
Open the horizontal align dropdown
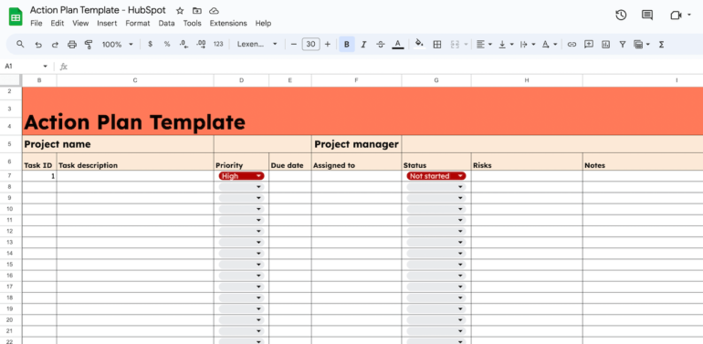[484, 45]
